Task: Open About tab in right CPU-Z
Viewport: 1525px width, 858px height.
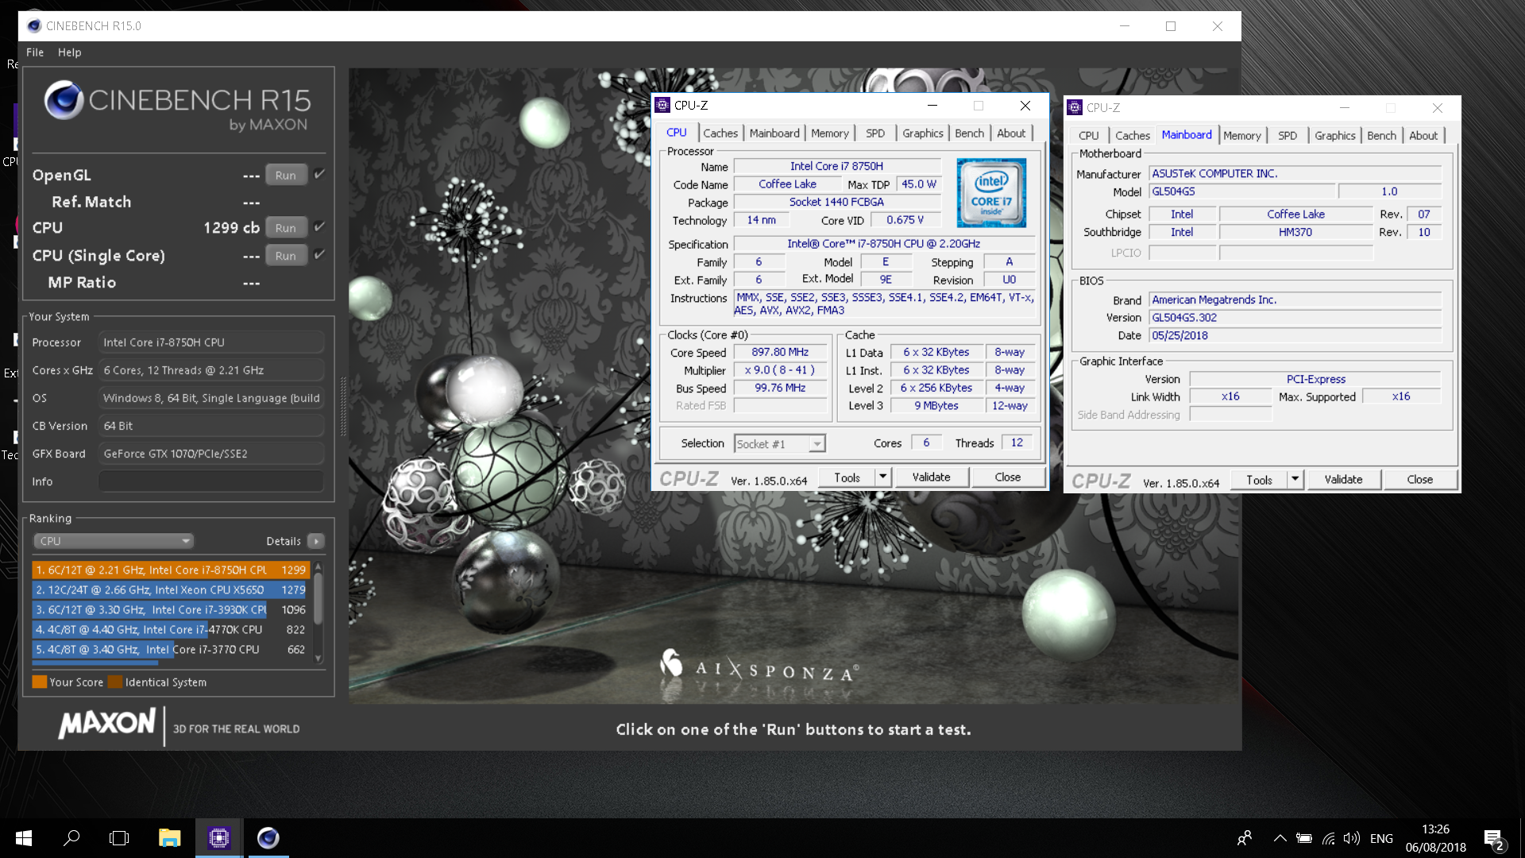Action: click(1423, 136)
